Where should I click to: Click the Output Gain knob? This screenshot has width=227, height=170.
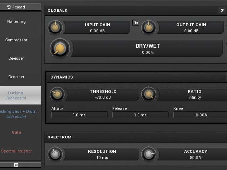click(149, 27)
